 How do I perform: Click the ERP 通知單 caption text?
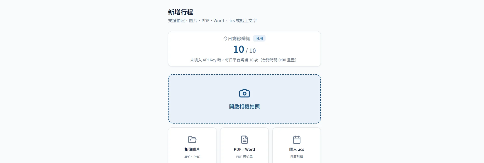click(244, 157)
